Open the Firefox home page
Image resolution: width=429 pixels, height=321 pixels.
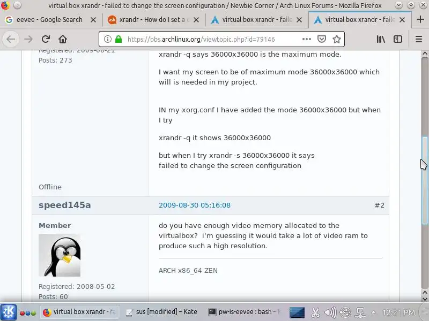click(x=63, y=39)
